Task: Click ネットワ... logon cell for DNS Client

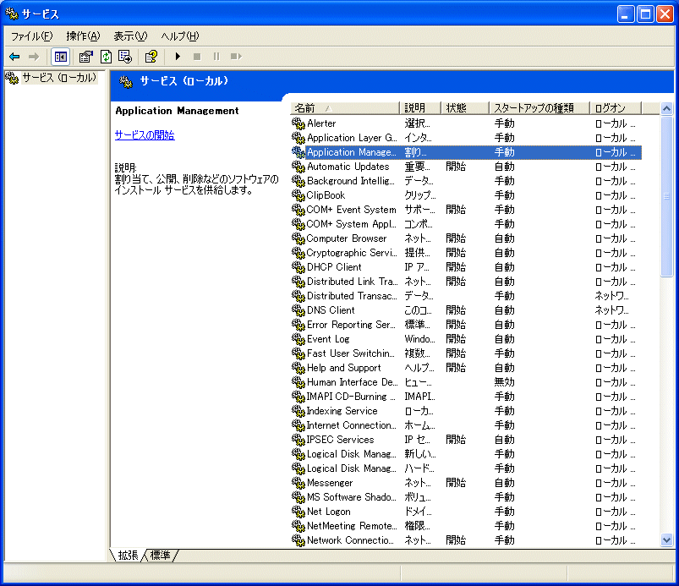Action: [611, 310]
